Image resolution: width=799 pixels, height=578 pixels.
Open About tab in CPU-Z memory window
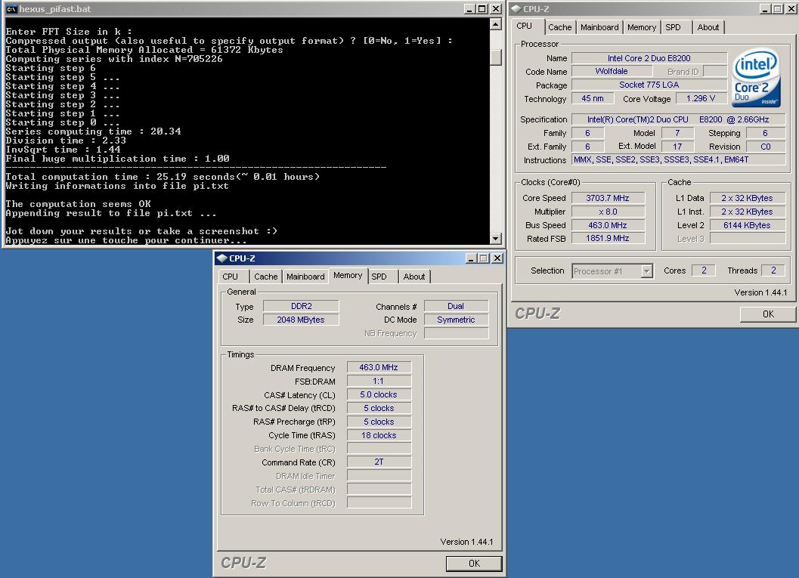(414, 277)
